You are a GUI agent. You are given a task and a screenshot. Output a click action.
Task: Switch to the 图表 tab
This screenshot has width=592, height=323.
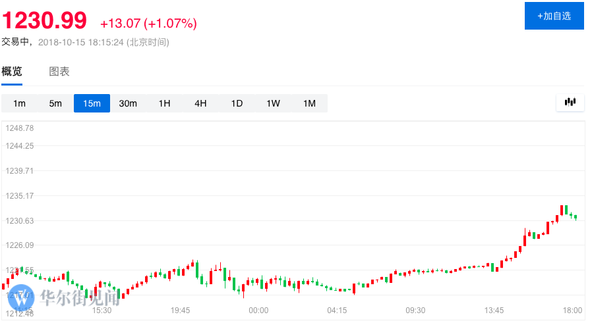[59, 71]
